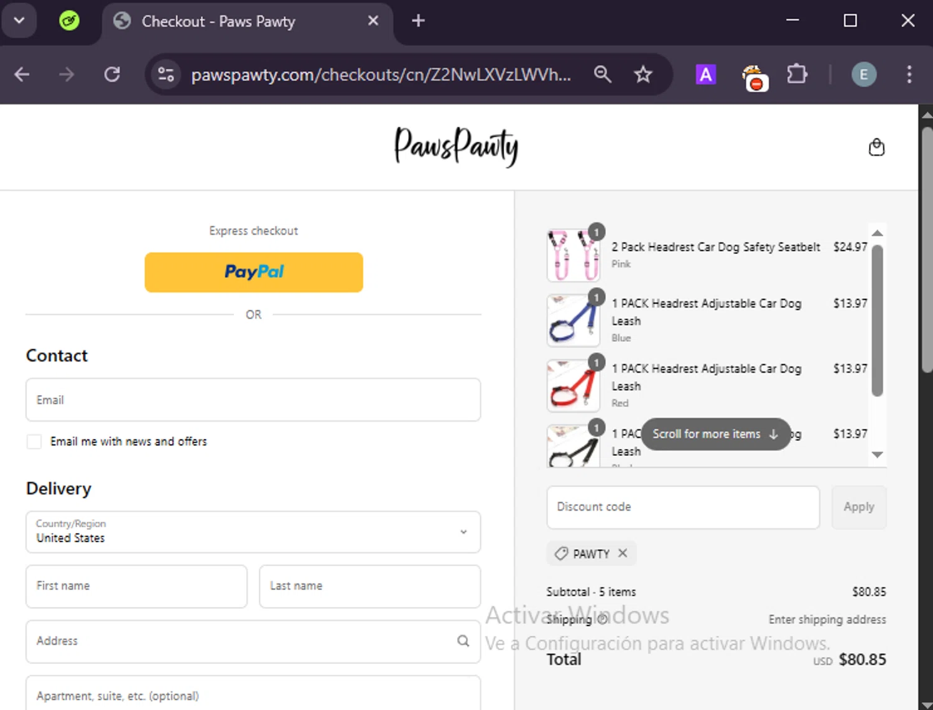
Task: Click the $80.85 total amount
Action: [x=862, y=660]
